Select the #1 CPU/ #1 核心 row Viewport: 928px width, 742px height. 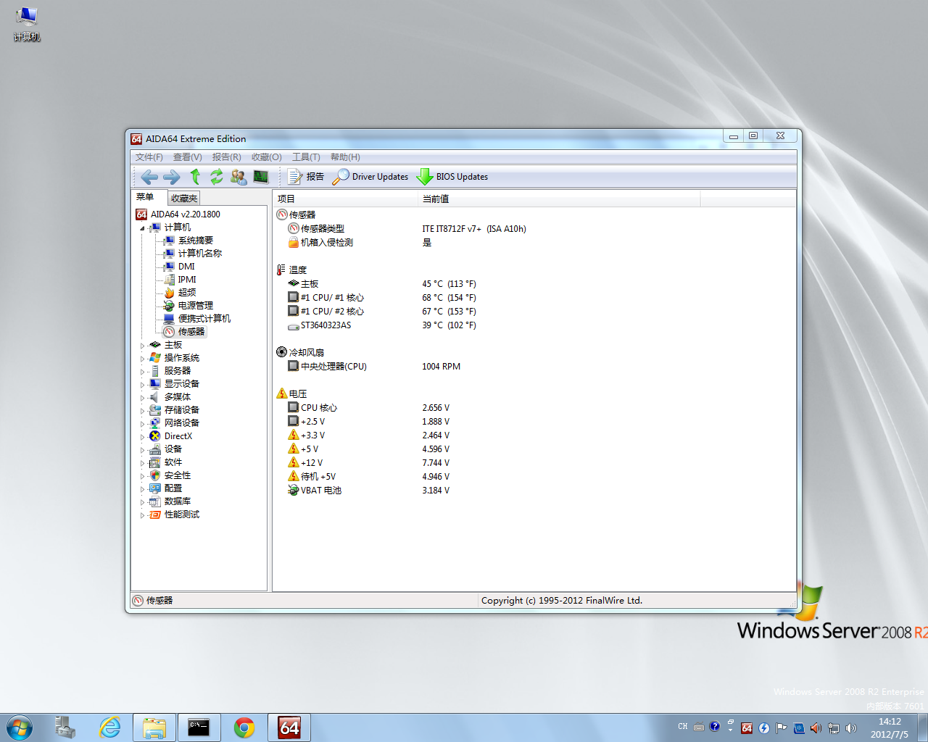pos(534,298)
